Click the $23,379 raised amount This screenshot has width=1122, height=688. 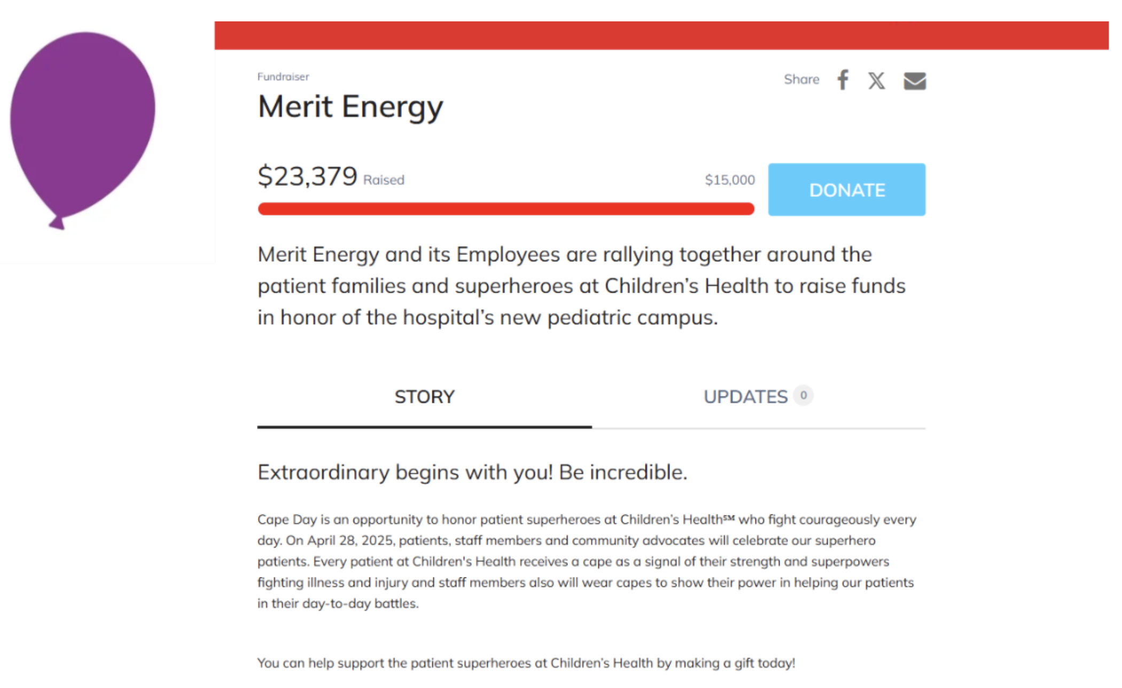pyautogui.click(x=307, y=176)
